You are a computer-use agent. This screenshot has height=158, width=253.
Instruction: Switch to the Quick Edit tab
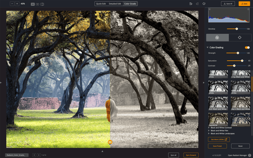(x=101, y=4)
